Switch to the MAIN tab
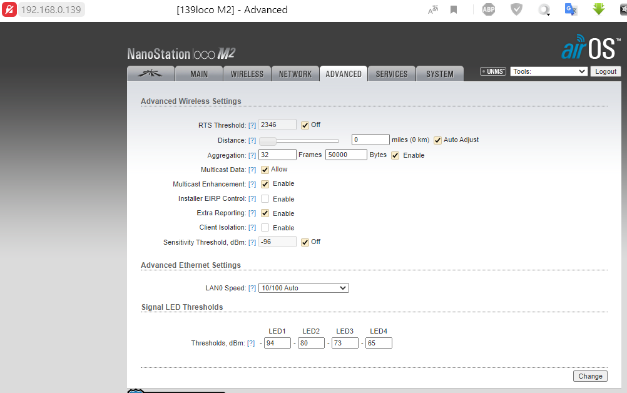Viewport: 627px width, 393px height. [x=199, y=74]
